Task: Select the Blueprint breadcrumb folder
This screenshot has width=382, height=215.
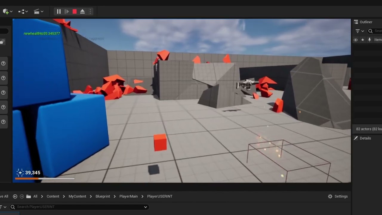Action: pos(103,196)
